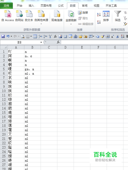Open the 自其他来源 dropdown

click(41, 17)
